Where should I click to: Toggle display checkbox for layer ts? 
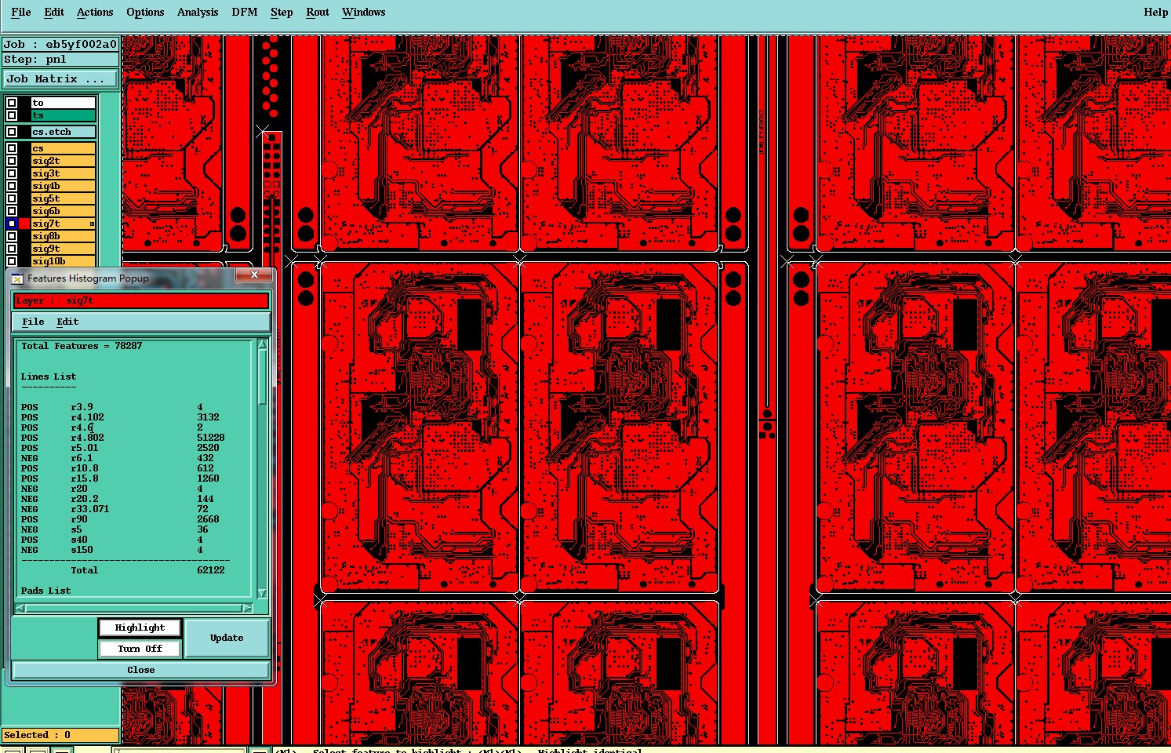[12, 115]
